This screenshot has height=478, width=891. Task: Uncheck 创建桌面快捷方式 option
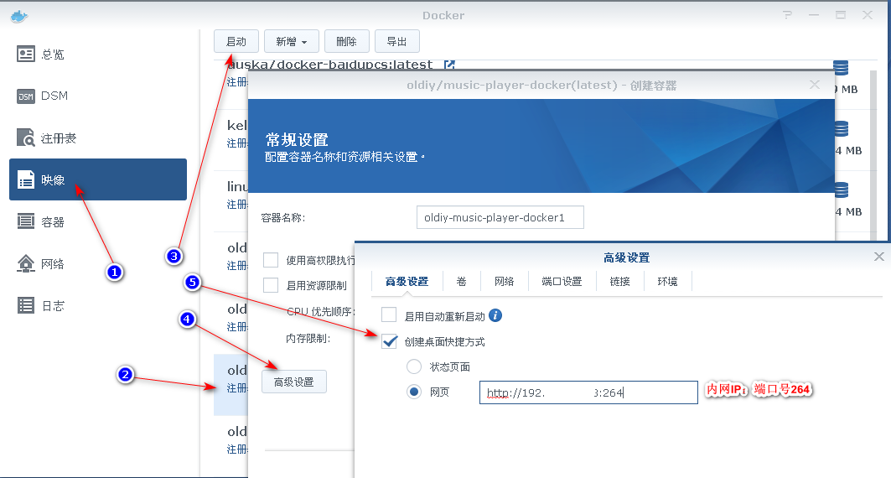point(389,341)
